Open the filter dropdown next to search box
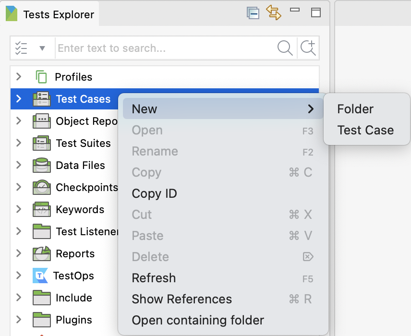 click(x=40, y=48)
